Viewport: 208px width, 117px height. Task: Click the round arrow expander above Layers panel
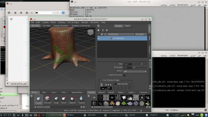[x=99, y=26]
